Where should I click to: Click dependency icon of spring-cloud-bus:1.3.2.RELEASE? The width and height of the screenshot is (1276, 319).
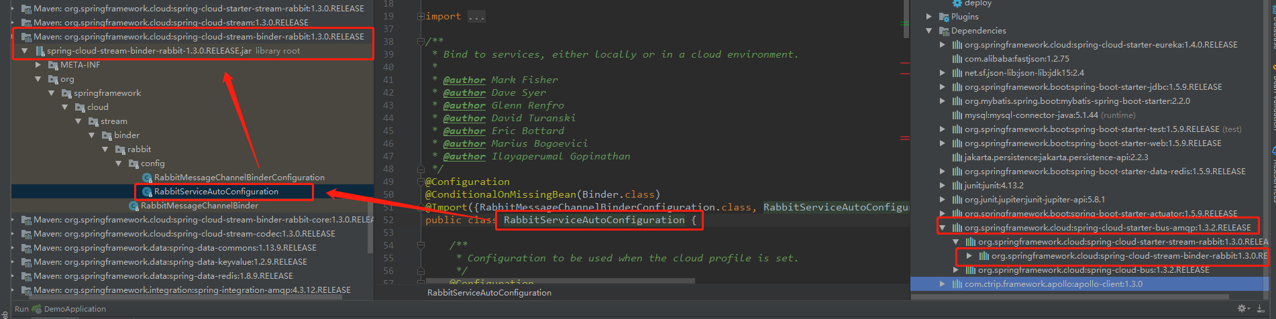click(971, 270)
